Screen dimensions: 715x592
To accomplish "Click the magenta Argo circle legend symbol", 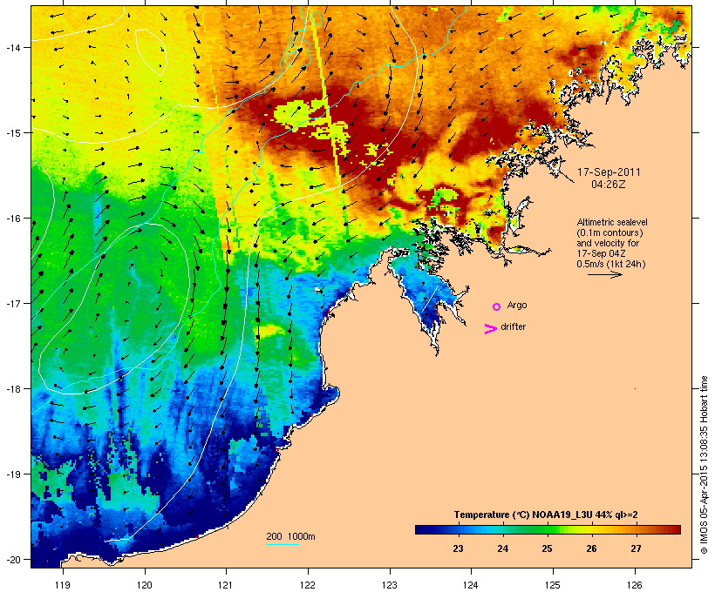I will click(497, 306).
